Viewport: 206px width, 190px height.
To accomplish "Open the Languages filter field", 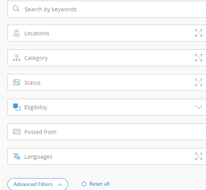I will click(x=107, y=156).
